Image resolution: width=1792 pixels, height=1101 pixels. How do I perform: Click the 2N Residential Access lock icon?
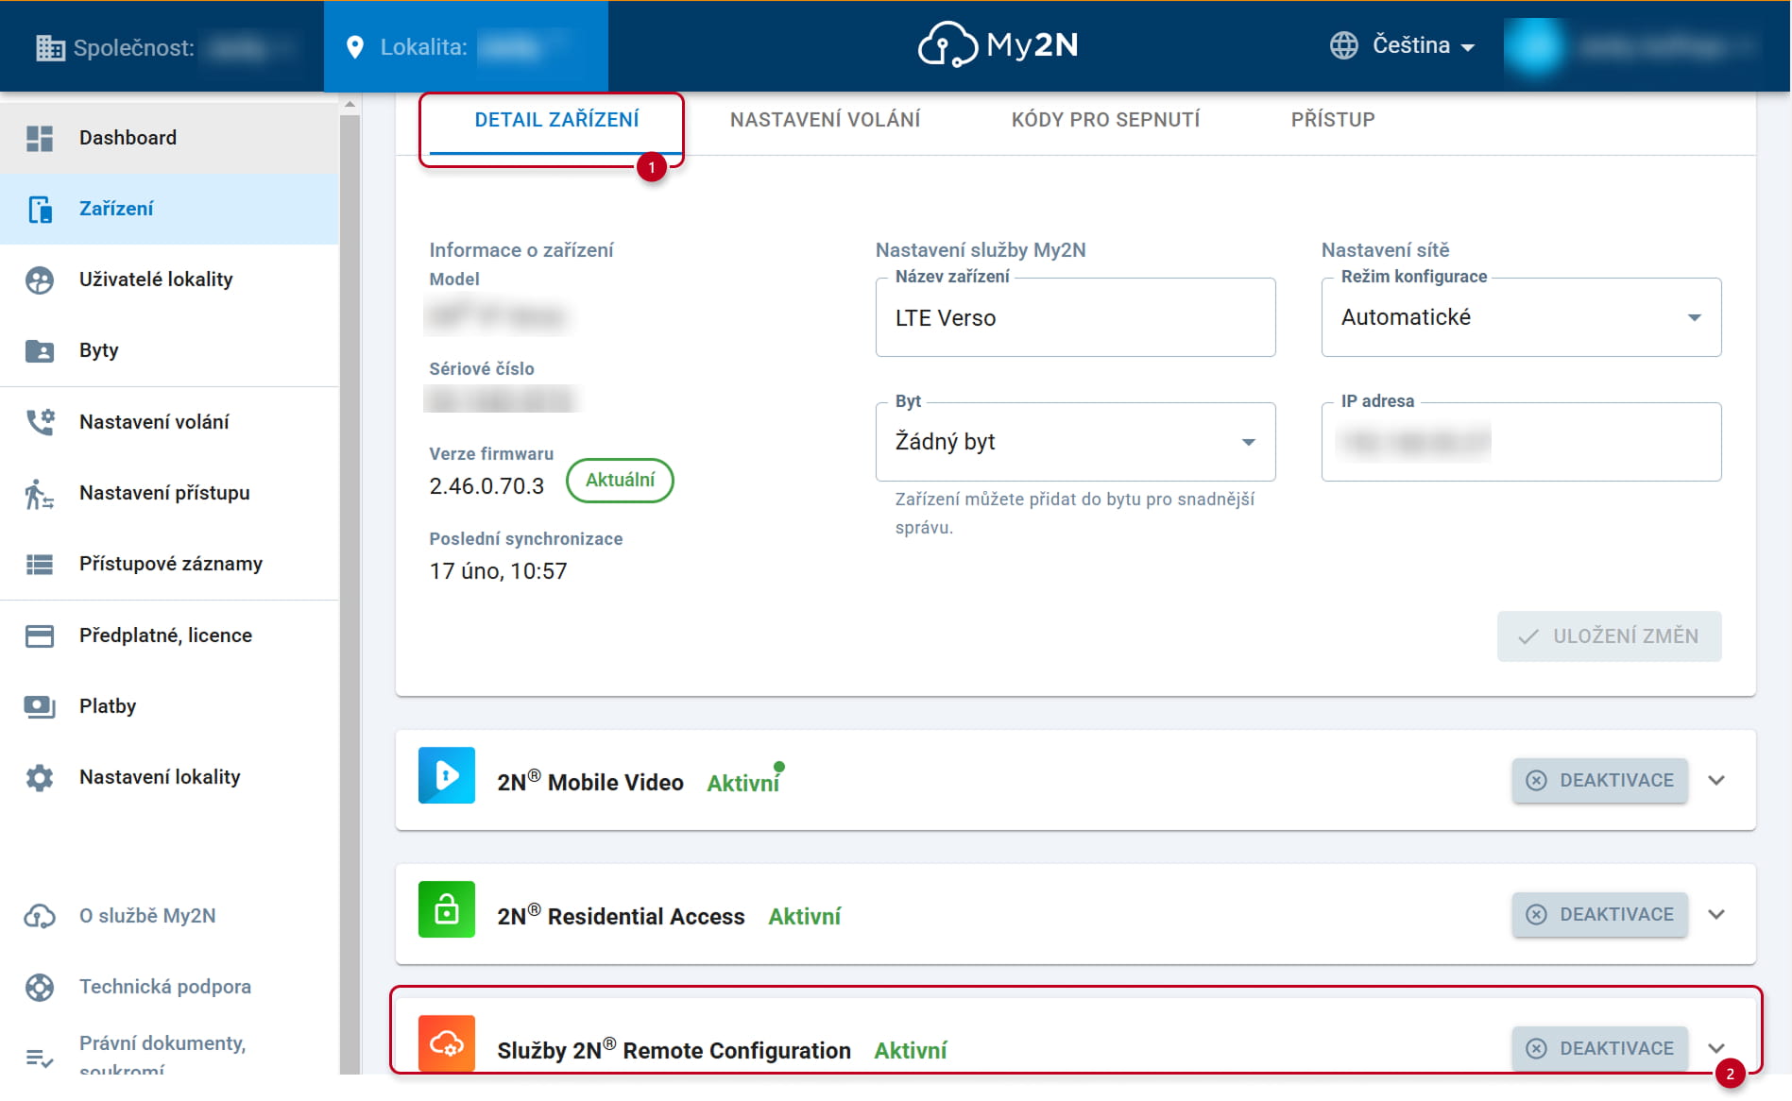pyautogui.click(x=447, y=909)
